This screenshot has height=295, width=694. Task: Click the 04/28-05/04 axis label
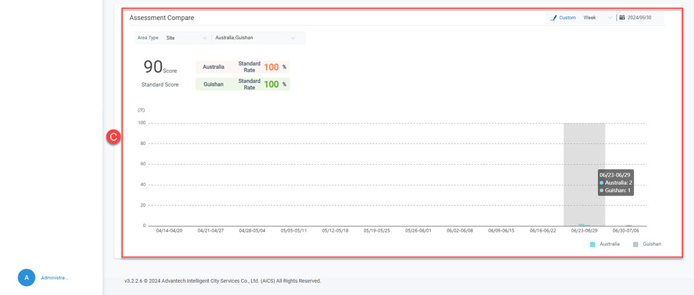pyautogui.click(x=252, y=231)
